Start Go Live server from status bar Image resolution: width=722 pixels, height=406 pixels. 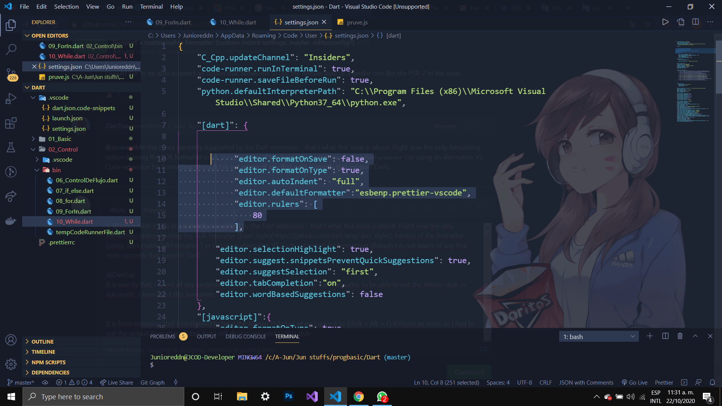(x=634, y=383)
